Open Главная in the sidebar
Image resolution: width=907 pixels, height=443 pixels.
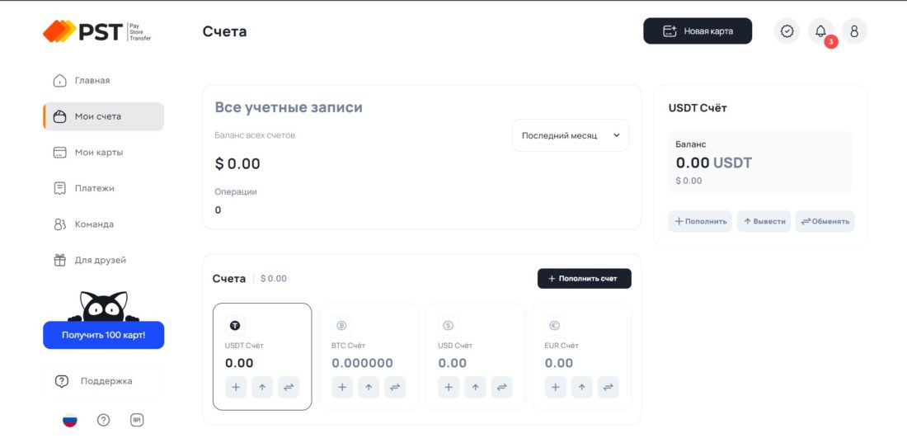(x=92, y=81)
